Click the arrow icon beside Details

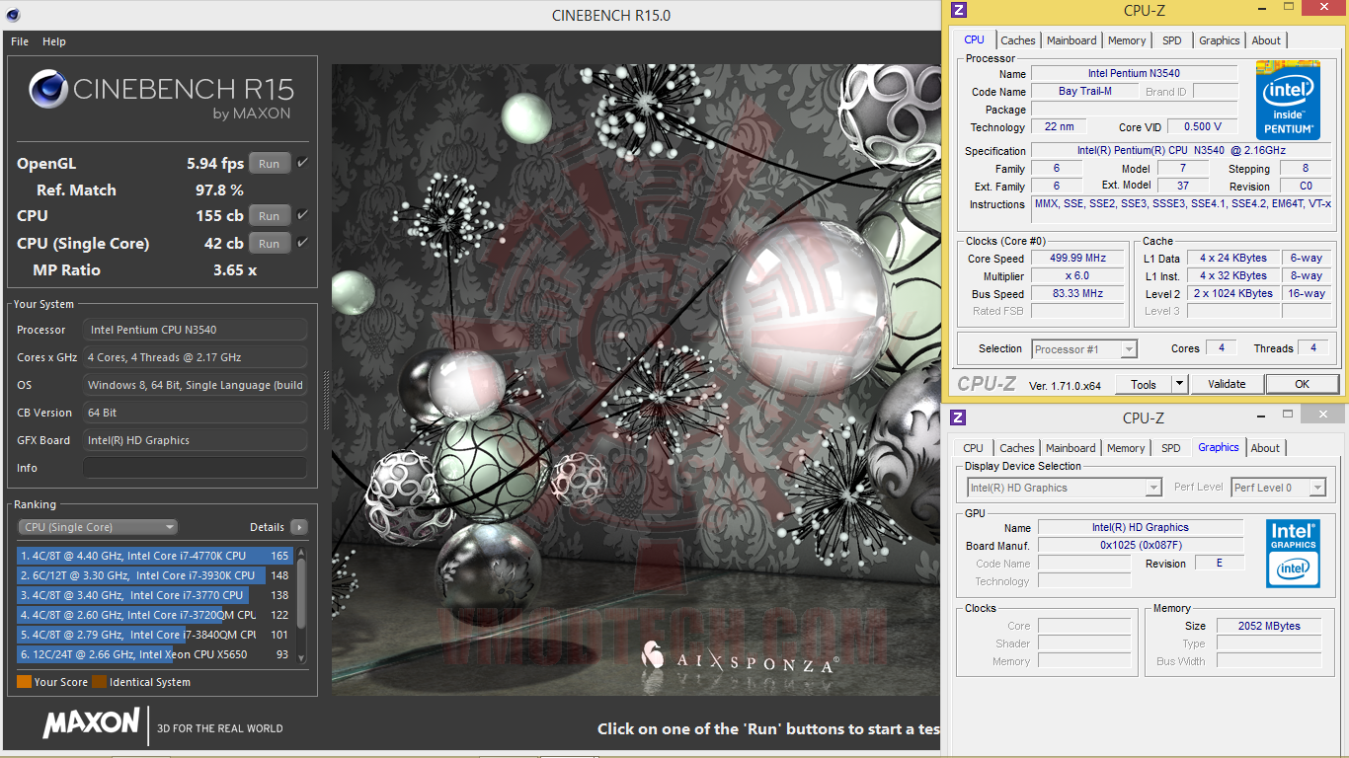(x=298, y=527)
